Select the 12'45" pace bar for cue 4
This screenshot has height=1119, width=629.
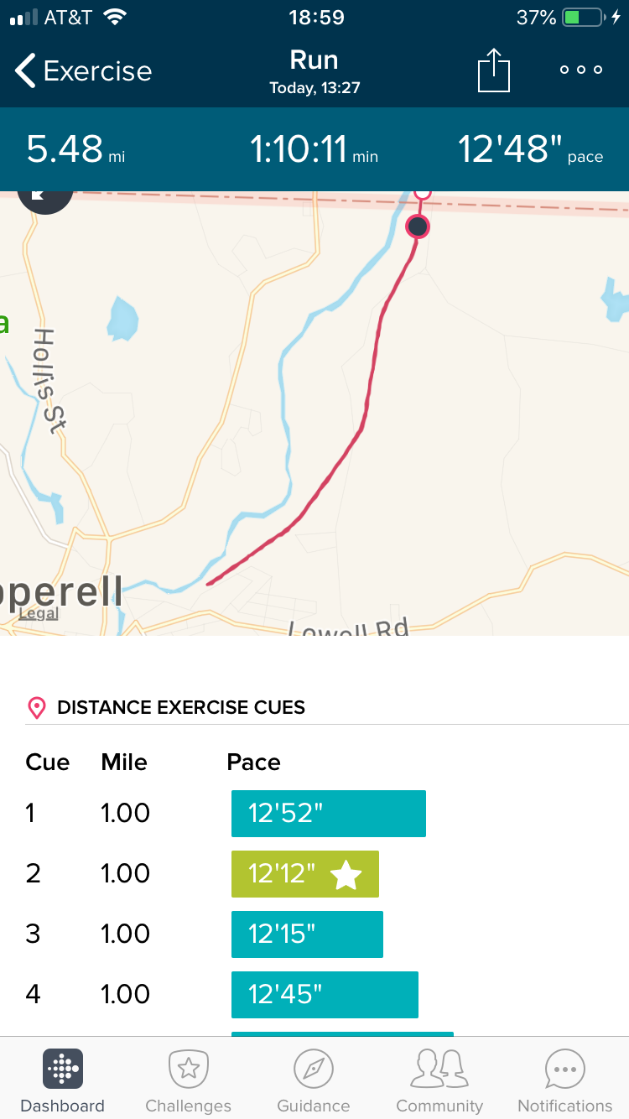325,995
